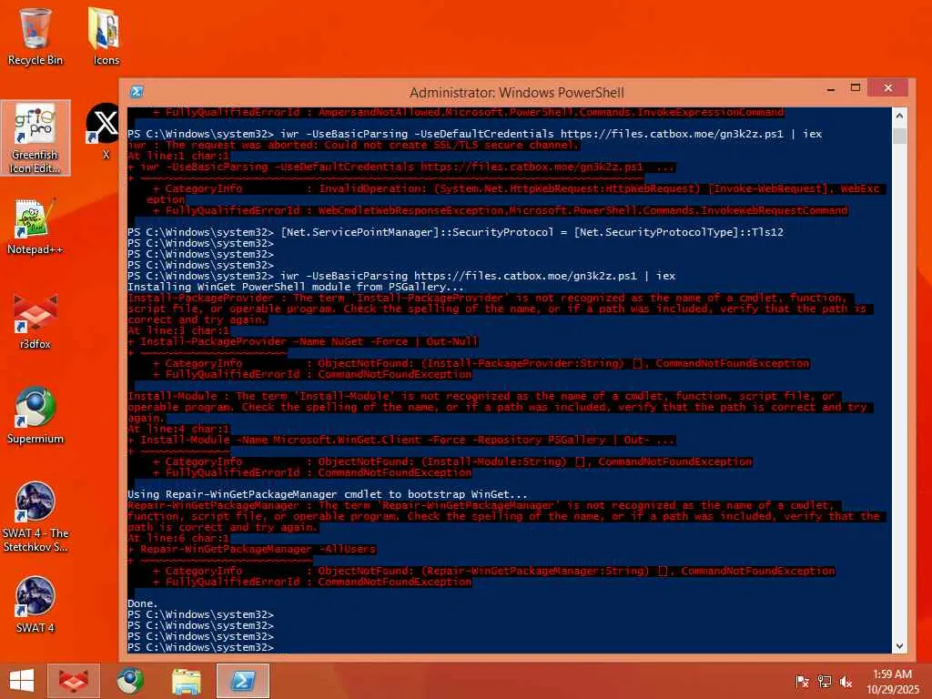This screenshot has width=932, height=699.
Task: Select the Notepad++ desktop shortcut
Action: 35,227
